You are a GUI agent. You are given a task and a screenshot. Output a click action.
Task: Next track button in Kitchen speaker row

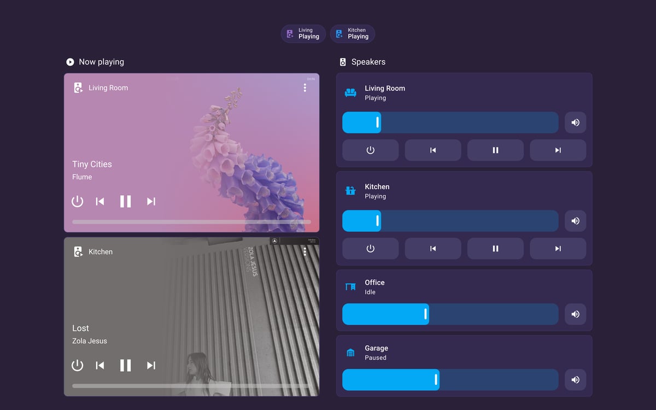tap(558, 249)
